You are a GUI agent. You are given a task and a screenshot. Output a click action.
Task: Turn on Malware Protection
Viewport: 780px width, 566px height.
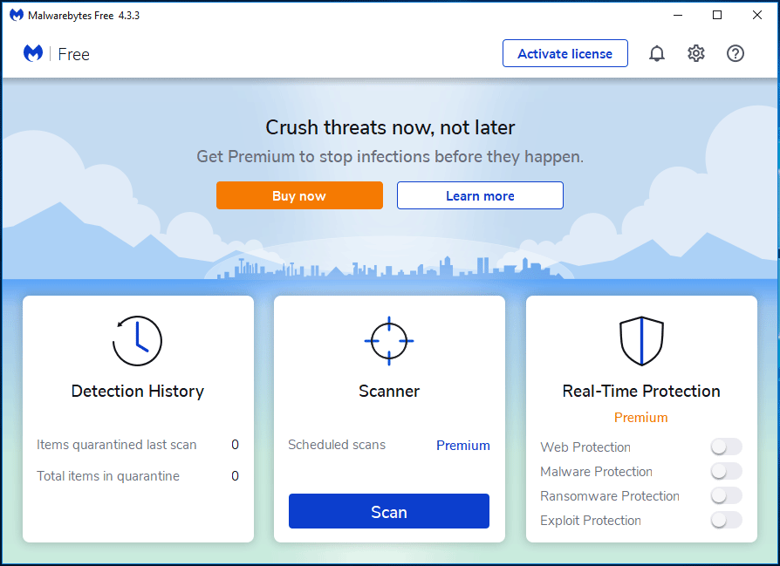pyautogui.click(x=726, y=471)
